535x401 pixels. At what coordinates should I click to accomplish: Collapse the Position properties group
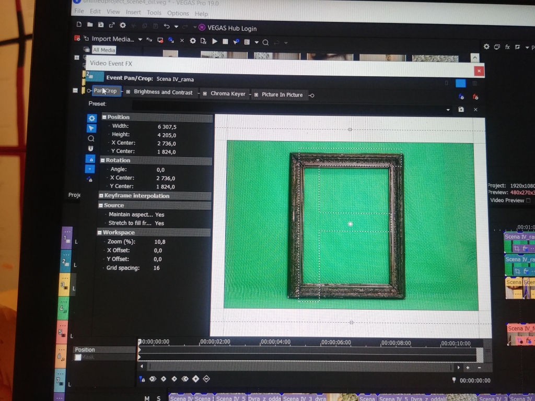point(104,117)
